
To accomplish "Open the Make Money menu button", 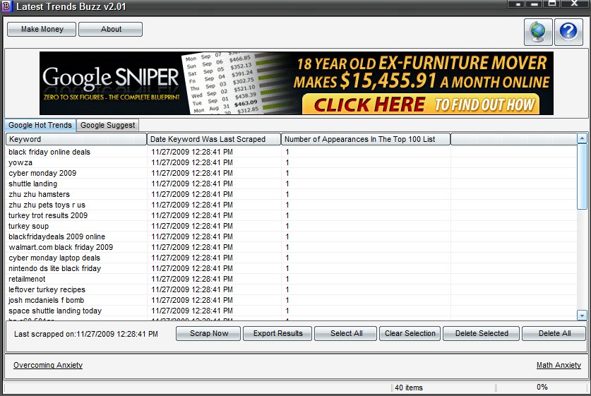I will tap(42, 30).
